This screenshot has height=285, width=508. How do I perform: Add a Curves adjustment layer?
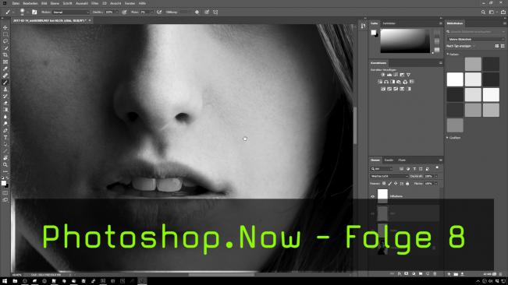click(x=396, y=75)
